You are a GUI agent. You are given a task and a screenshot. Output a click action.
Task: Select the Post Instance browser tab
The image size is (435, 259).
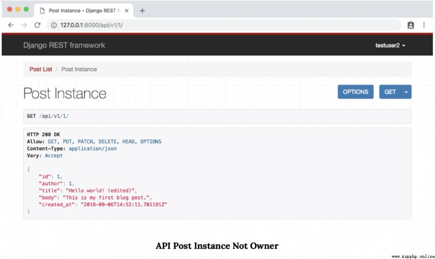click(x=84, y=10)
